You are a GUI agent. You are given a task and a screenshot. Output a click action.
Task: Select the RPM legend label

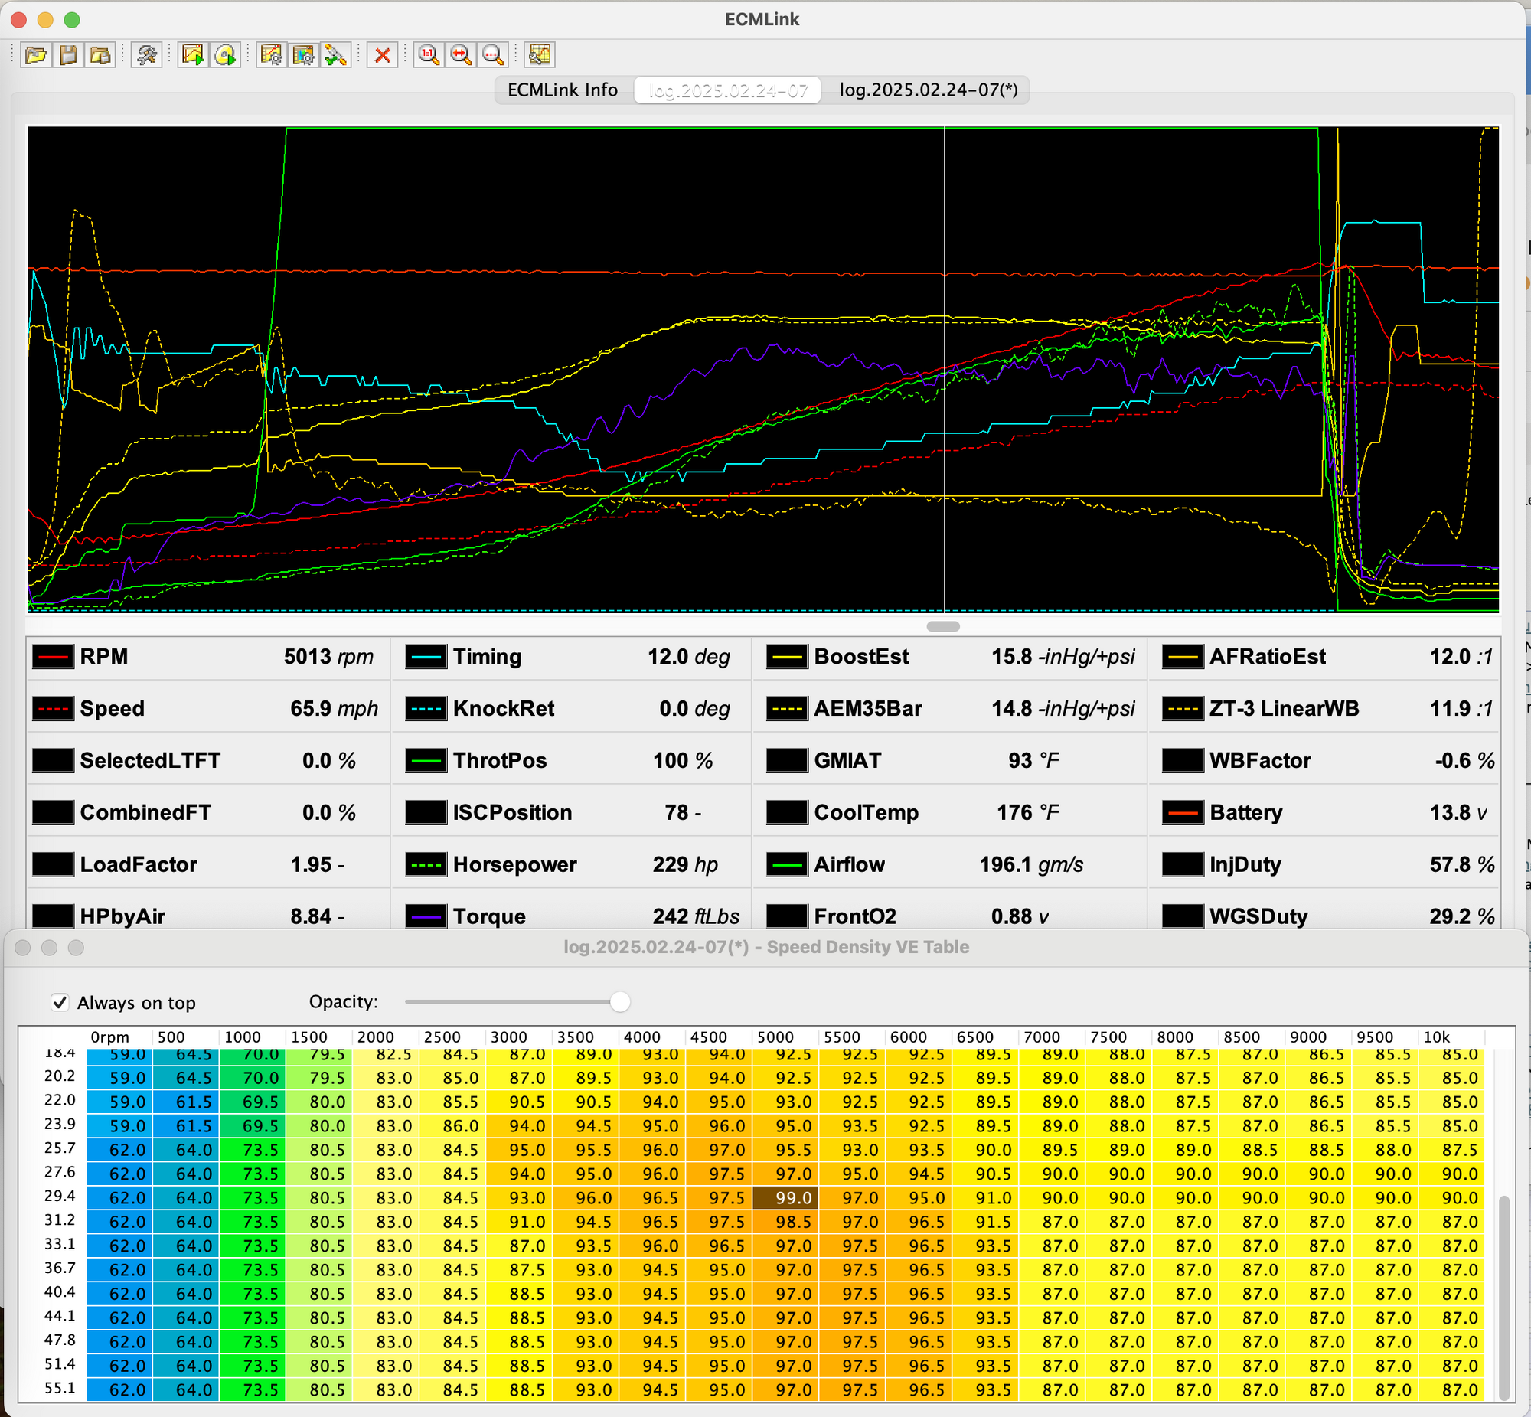[104, 656]
